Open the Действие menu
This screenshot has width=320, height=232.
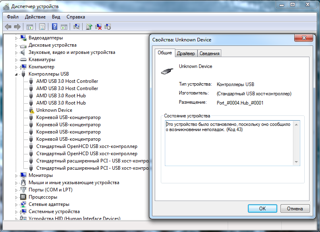click(x=35, y=17)
